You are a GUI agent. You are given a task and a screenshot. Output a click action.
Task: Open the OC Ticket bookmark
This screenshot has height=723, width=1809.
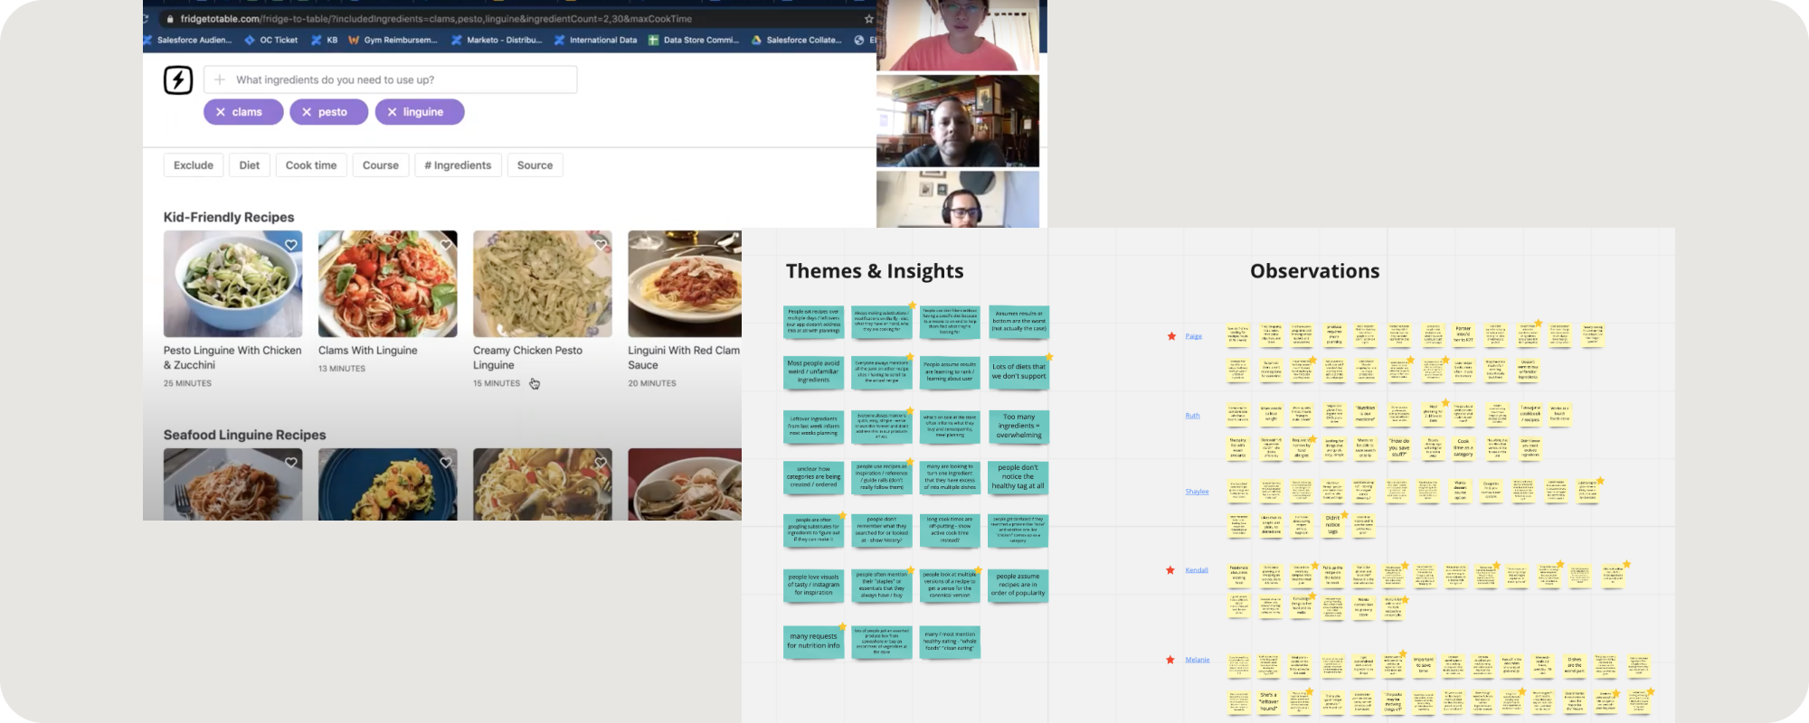pos(270,40)
